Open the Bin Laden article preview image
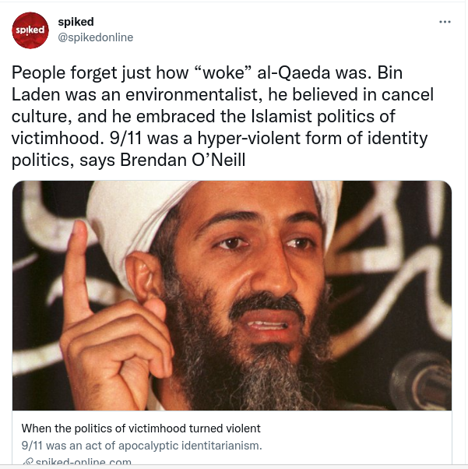This screenshot has height=469, width=468. [x=234, y=296]
